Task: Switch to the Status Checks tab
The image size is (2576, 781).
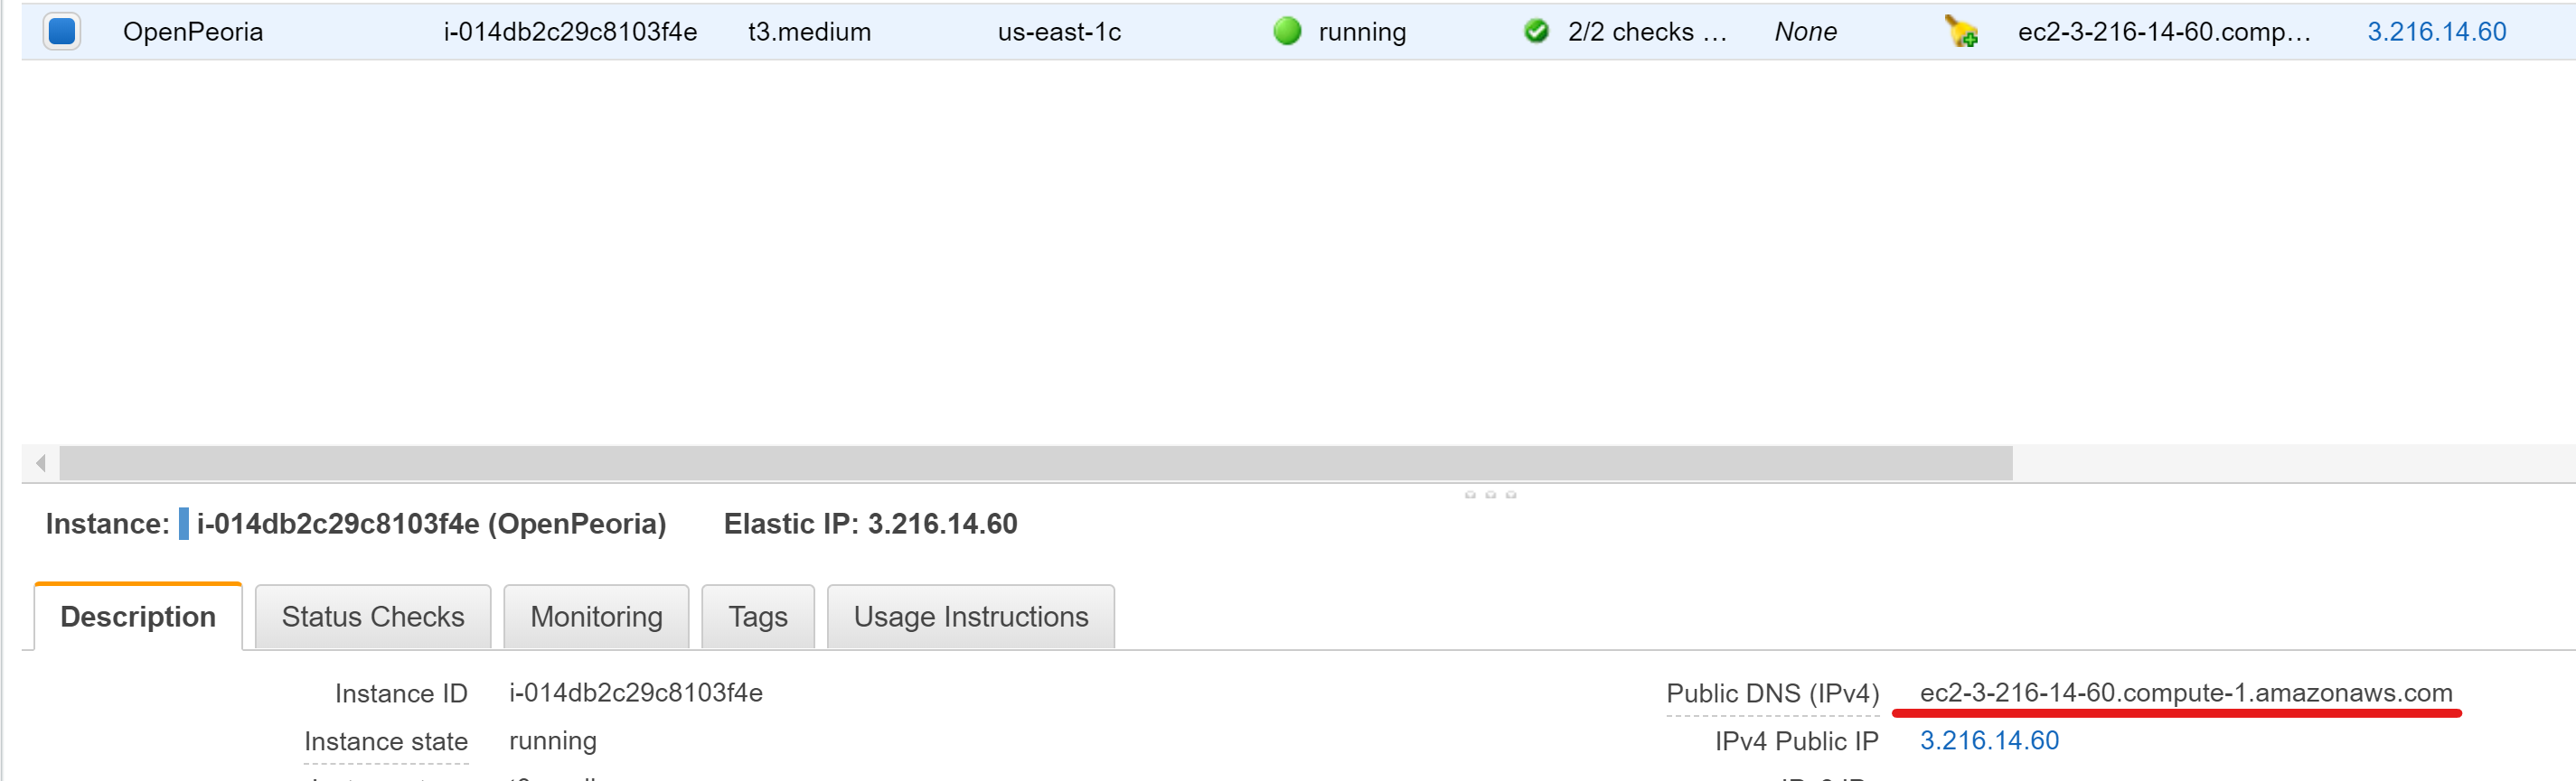Action: click(x=373, y=616)
